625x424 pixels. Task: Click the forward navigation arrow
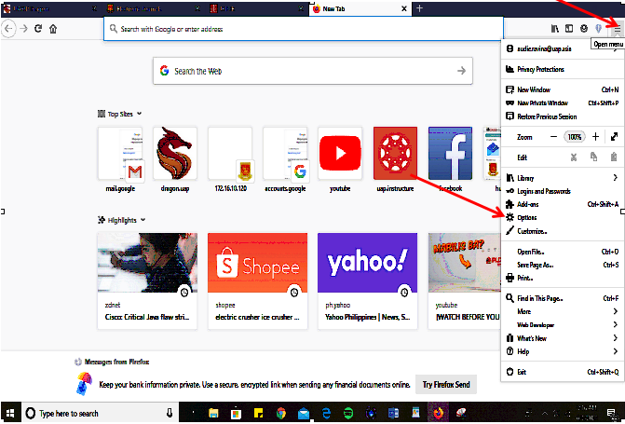tap(24, 29)
